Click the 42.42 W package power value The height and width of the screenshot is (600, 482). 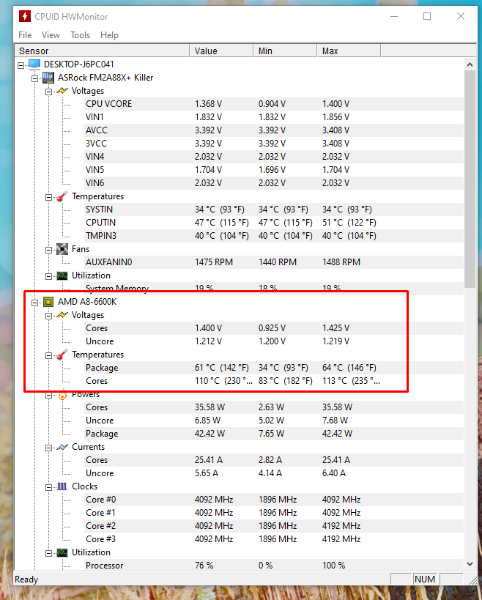pos(210,434)
